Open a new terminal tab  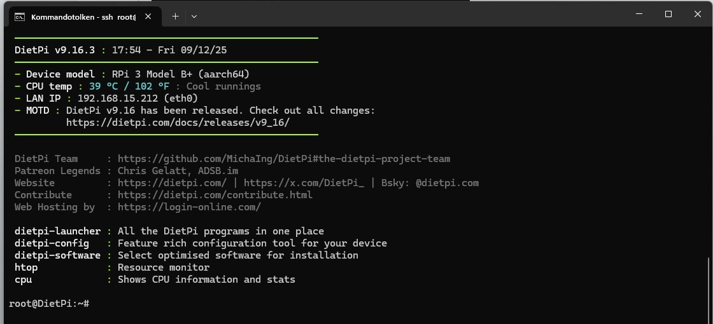click(x=175, y=17)
